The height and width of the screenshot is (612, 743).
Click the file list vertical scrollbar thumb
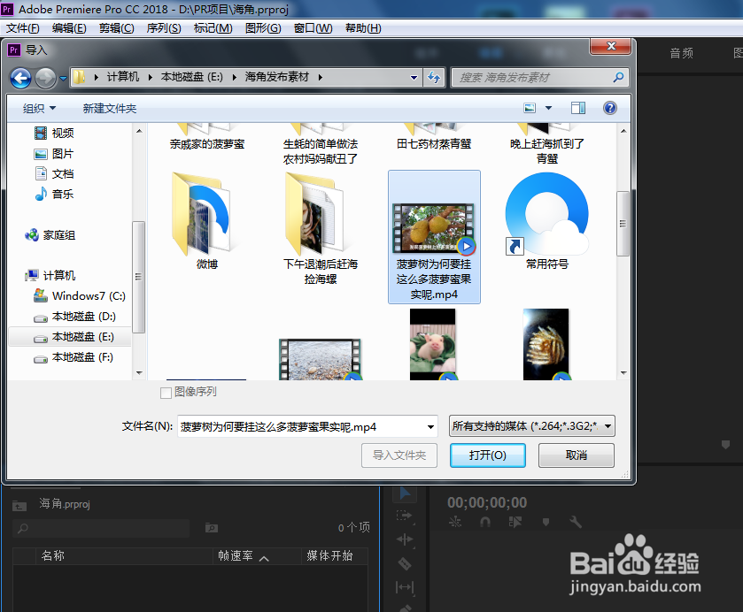click(x=623, y=224)
